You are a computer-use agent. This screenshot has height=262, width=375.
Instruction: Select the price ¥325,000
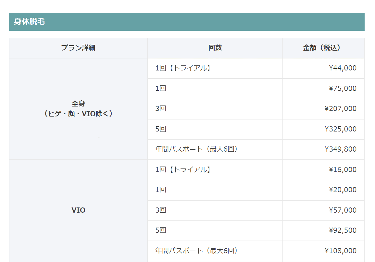coord(341,129)
